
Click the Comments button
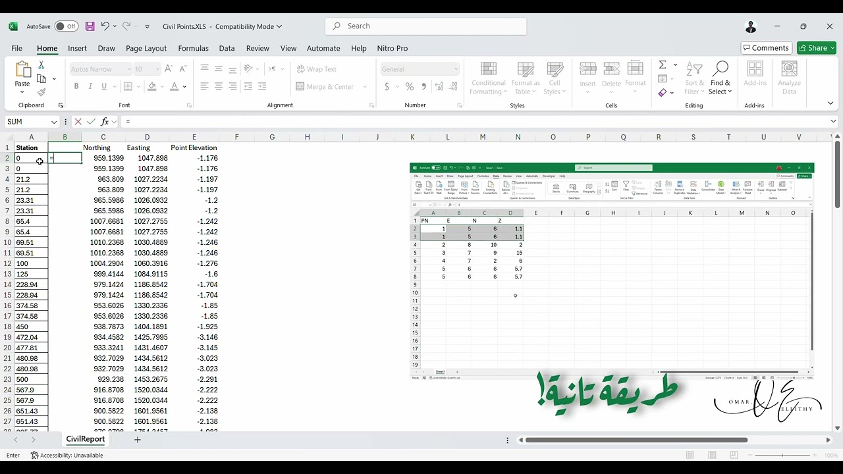[x=767, y=48]
